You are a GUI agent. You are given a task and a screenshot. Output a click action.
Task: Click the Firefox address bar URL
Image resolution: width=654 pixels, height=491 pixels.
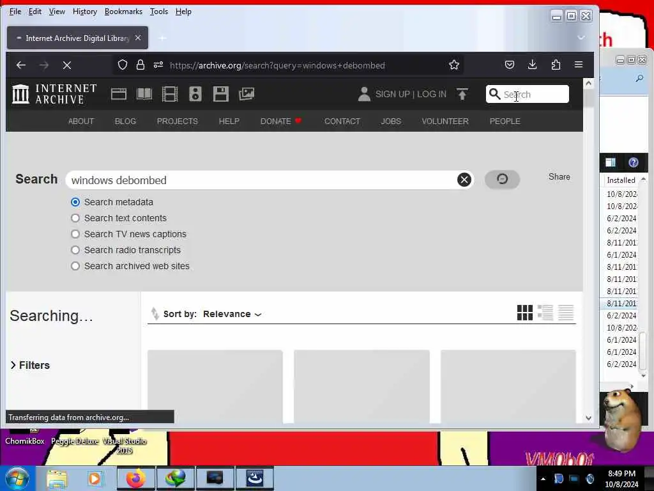pyautogui.click(x=277, y=65)
